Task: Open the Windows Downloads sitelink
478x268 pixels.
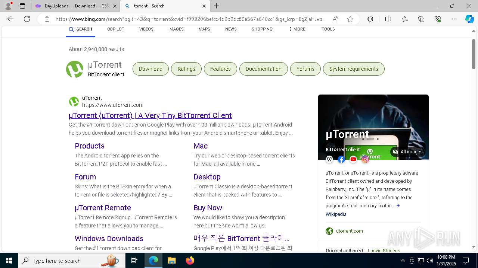Action: click(x=109, y=239)
